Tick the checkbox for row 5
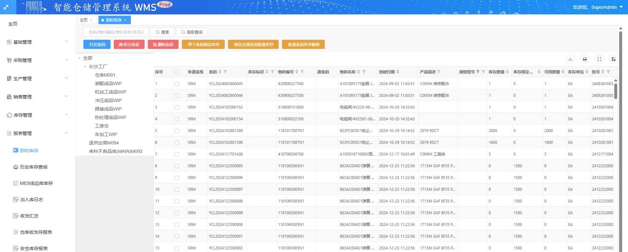Viewport: 628px width, 252px height. pos(177,131)
